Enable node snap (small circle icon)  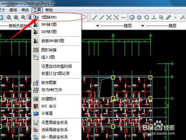point(175,17)
